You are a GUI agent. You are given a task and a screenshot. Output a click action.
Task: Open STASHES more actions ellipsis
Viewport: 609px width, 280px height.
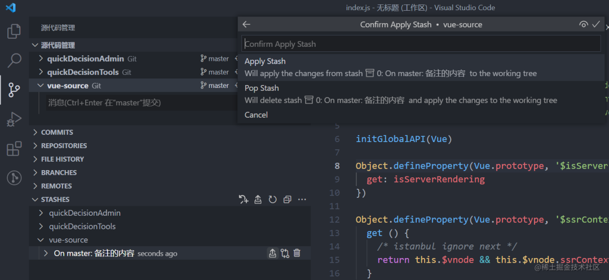coord(302,199)
